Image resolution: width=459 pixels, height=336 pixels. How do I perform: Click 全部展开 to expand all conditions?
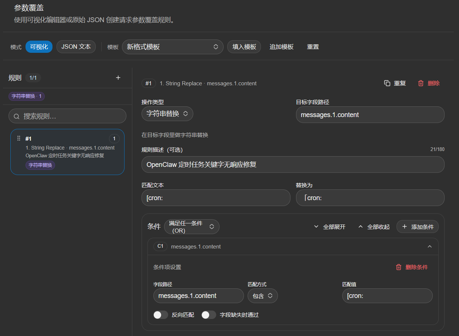[329, 227]
